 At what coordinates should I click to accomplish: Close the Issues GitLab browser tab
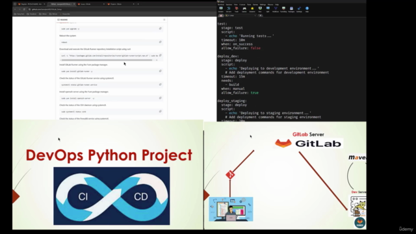(104, 4)
